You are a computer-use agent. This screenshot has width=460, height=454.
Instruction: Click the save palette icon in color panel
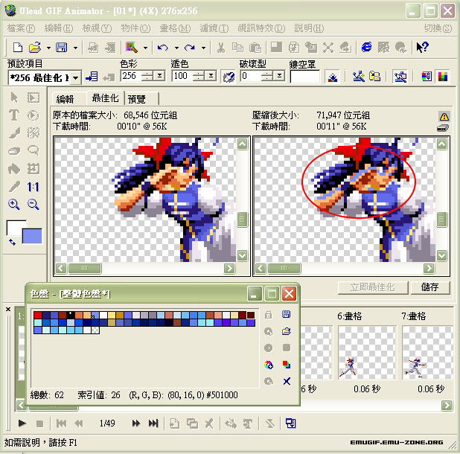pos(286,315)
